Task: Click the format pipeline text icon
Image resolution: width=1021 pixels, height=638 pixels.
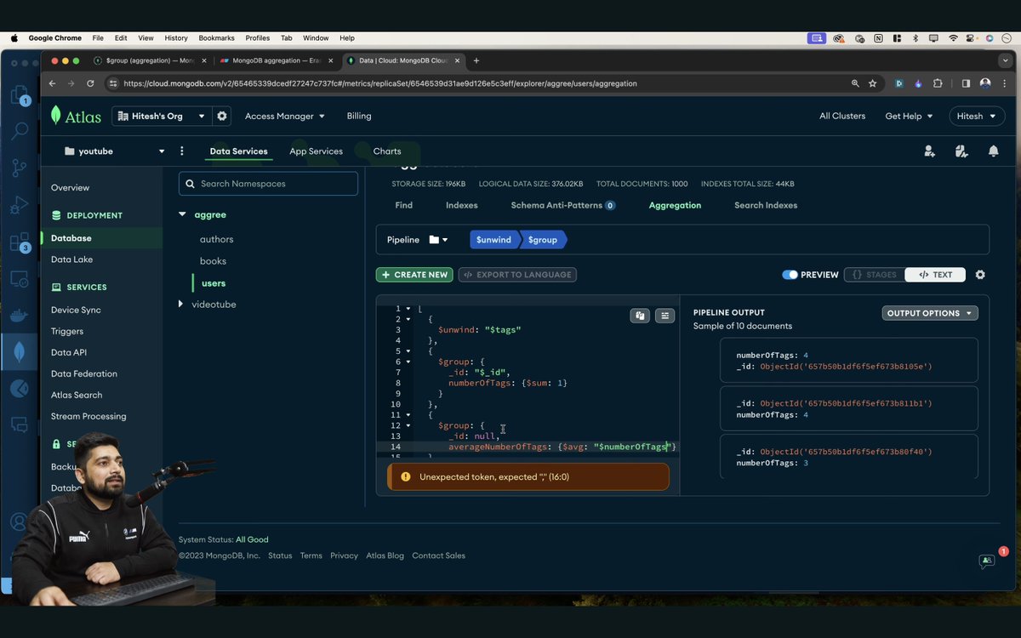Action: 665,316
